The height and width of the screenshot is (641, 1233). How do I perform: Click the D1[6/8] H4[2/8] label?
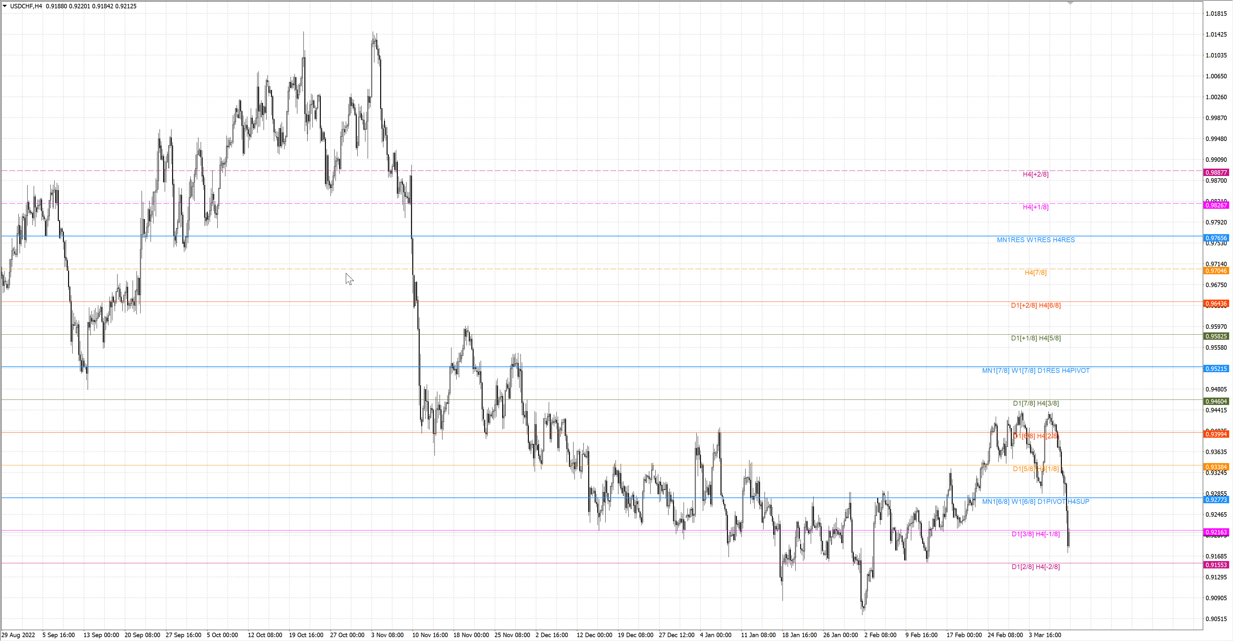tap(1035, 436)
